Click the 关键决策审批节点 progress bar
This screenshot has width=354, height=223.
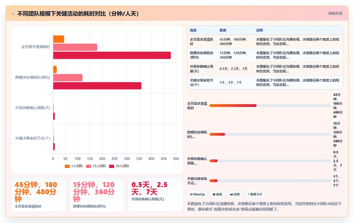270,181
